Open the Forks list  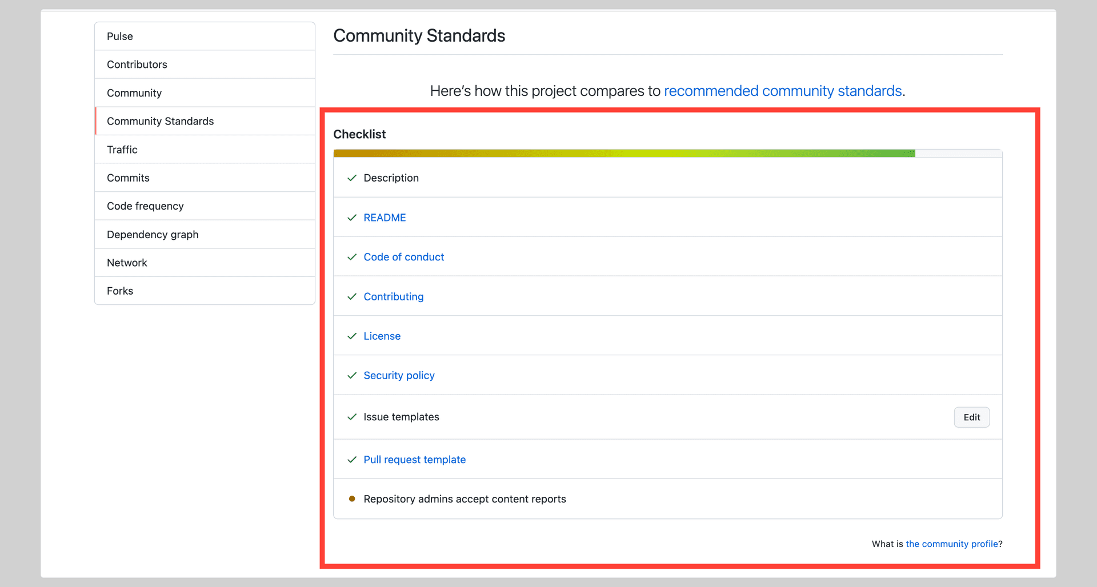pyautogui.click(x=205, y=291)
